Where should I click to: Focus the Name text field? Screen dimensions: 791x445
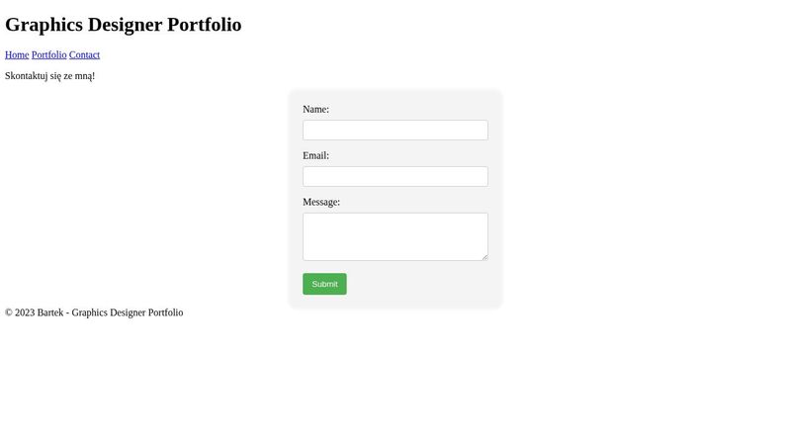tap(395, 131)
